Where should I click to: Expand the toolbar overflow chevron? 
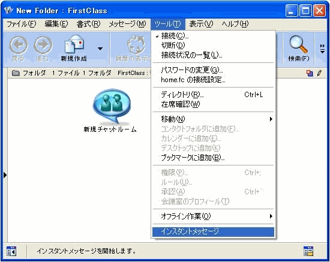(322, 49)
